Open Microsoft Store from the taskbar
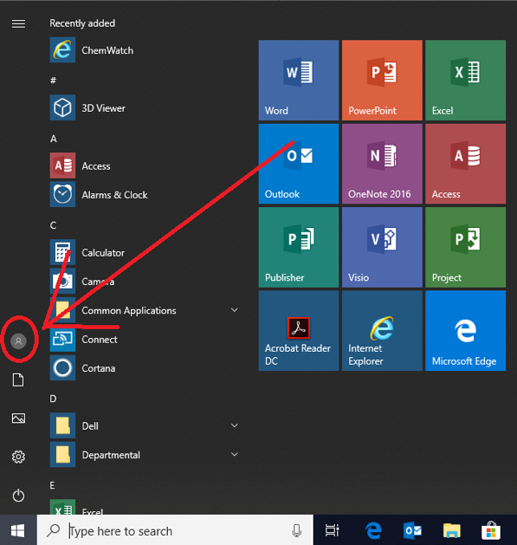Image resolution: width=517 pixels, height=545 pixels. (491, 530)
